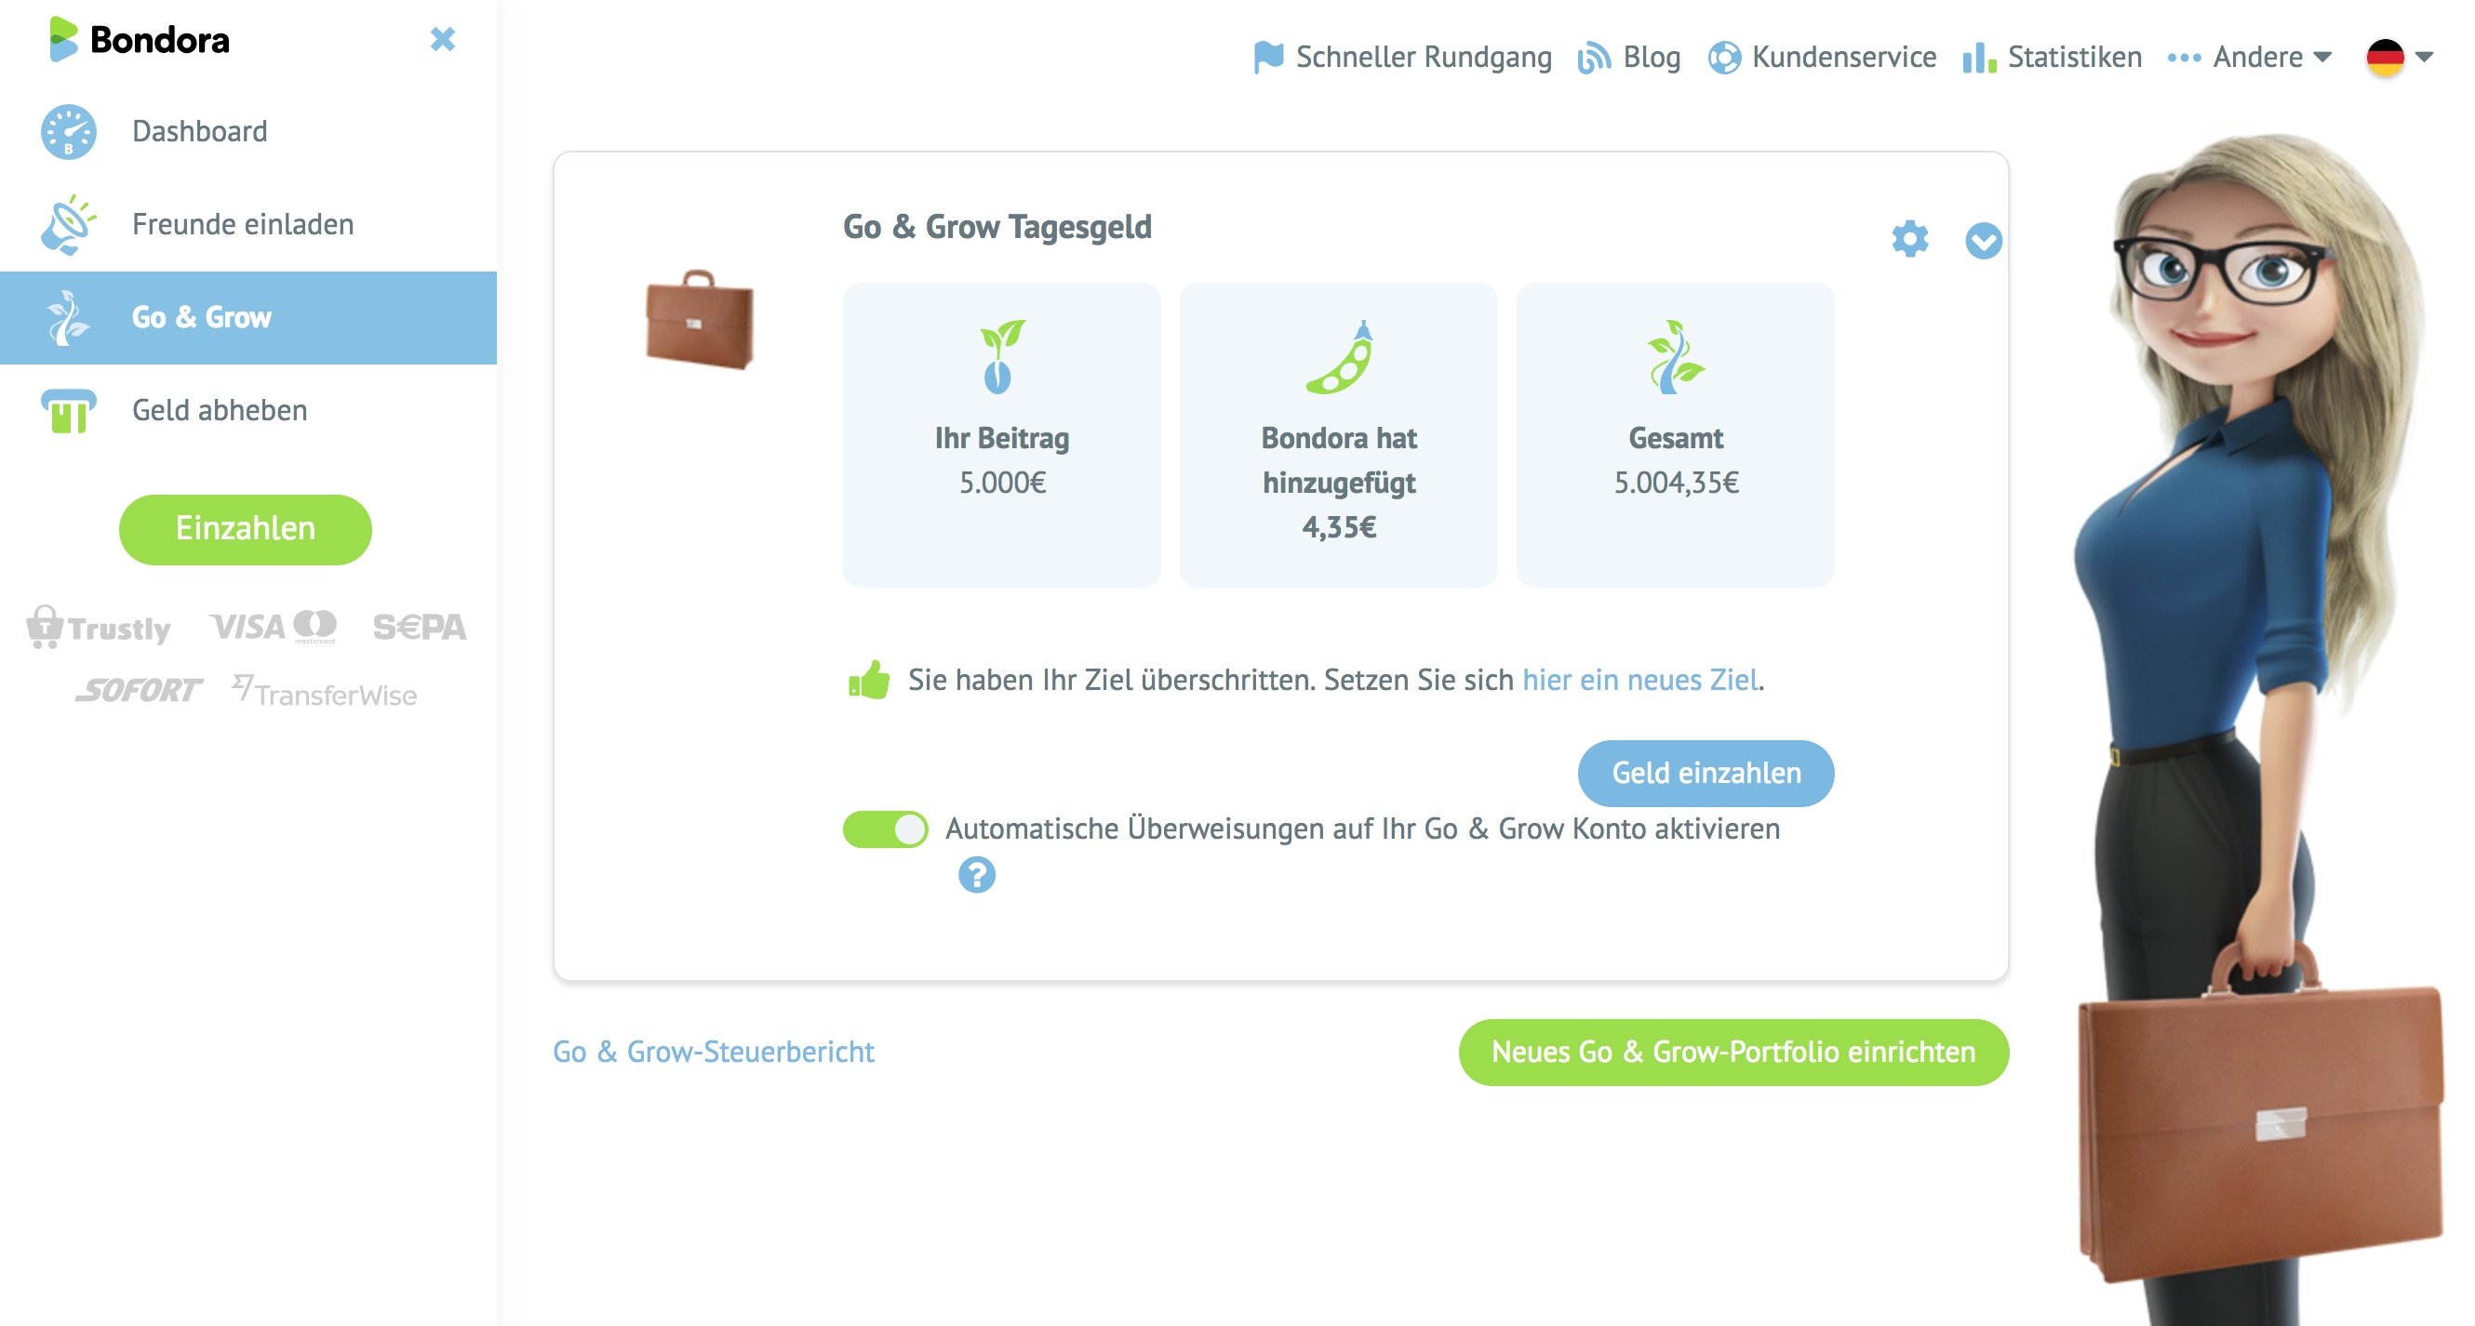The image size is (2475, 1326).
Task: Click the Go & Grow Tagesgeld title
Action: point(997,228)
